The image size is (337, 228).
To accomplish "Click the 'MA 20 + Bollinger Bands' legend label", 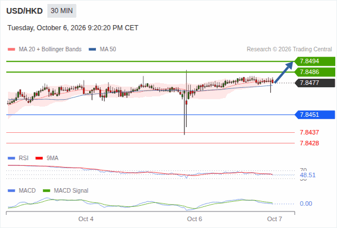I will click(x=50, y=50).
